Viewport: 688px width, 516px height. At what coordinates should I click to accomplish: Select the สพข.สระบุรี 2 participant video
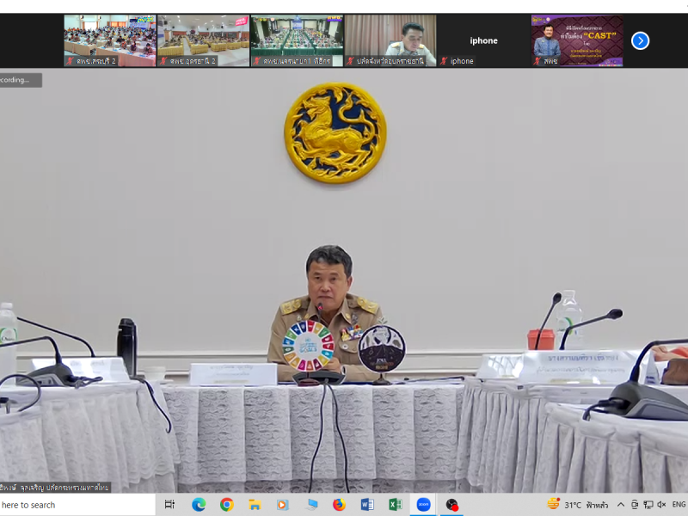[x=109, y=40]
